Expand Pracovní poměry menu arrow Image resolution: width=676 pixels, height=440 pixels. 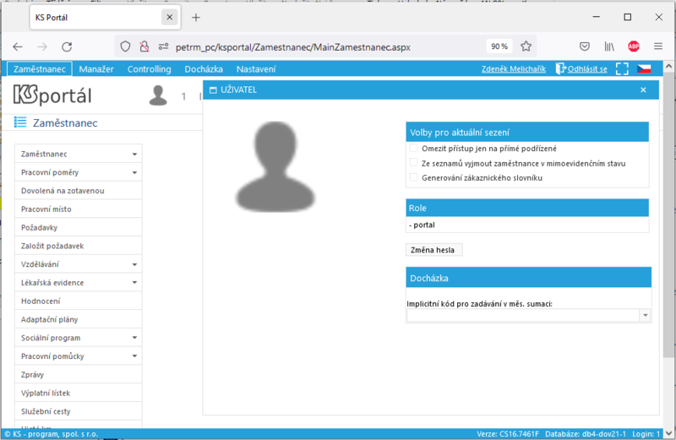pyautogui.click(x=134, y=172)
